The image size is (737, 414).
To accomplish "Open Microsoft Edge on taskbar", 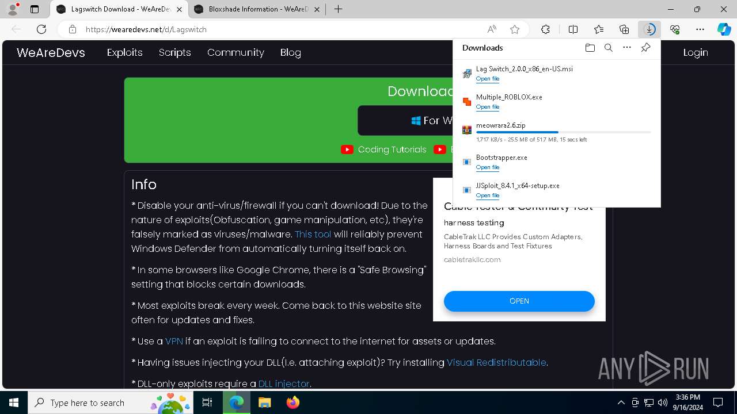I will pos(237,402).
